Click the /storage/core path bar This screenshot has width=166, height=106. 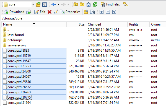pyautogui.click(x=84, y=18)
